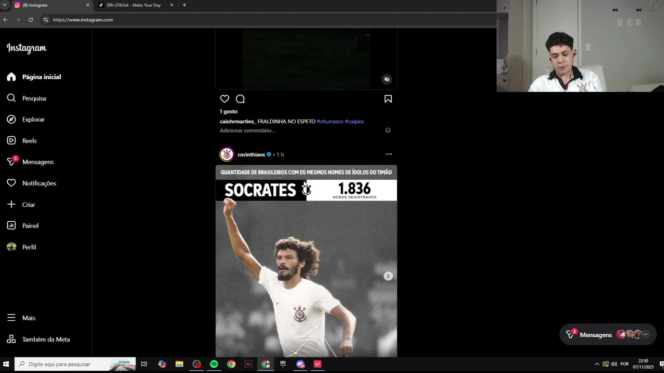Image resolution: width=664 pixels, height=373 pixels.
Task: View the 1 gosto likes list
Action: pos(229,111)
